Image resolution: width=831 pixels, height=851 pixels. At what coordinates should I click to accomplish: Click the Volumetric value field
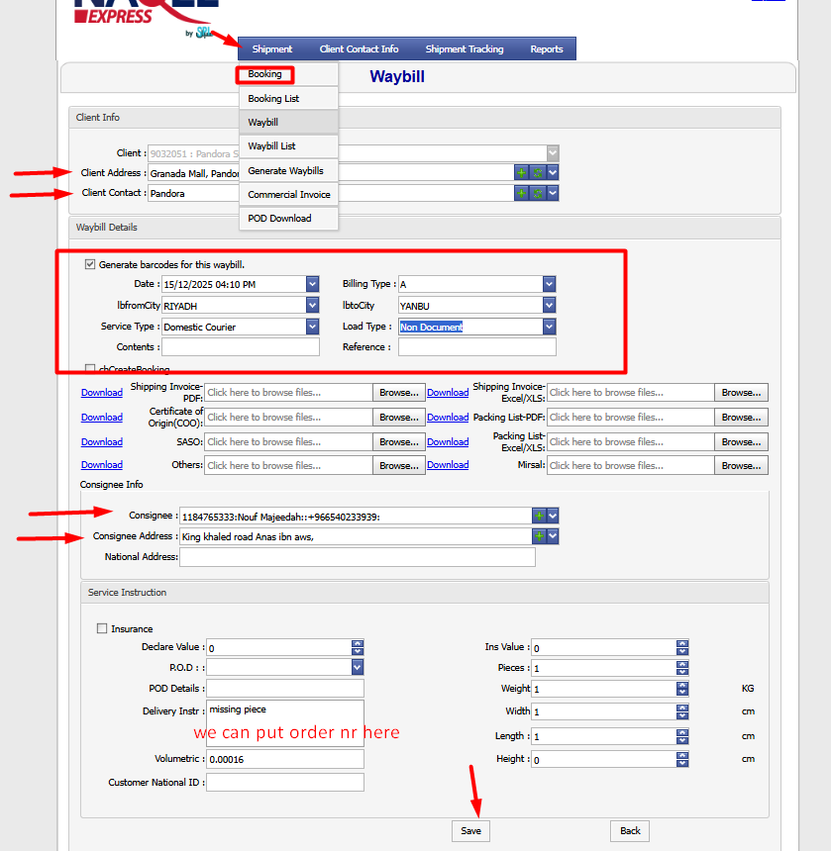[x=285, y=759]
